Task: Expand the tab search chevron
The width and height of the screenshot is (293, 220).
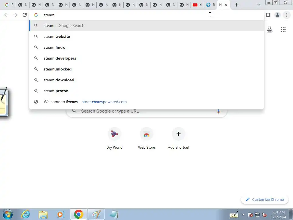Action: pos(259,5)
